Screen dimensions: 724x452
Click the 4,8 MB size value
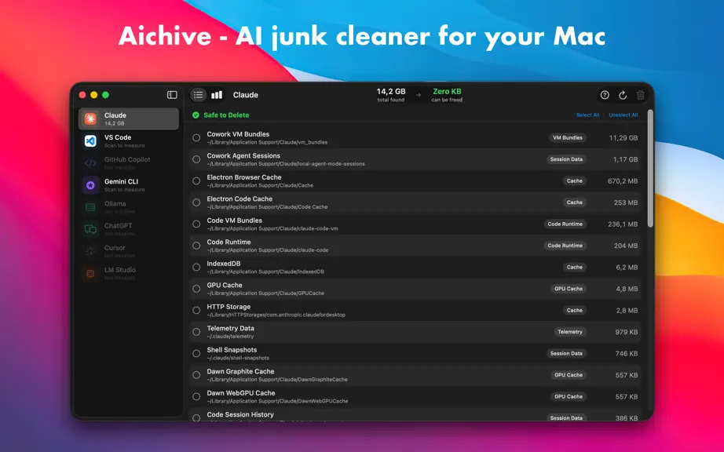627,290
